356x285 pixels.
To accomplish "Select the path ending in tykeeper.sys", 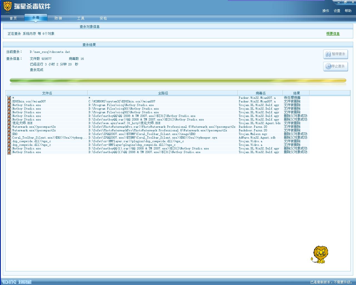I will tap(153, 138).
